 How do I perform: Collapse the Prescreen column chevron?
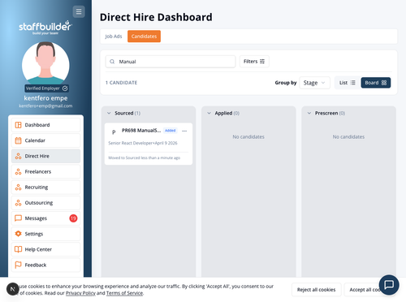click(309, 113)
